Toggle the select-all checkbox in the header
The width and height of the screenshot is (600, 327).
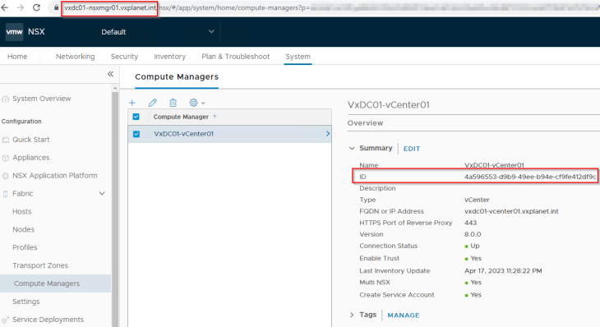(136, 117)
